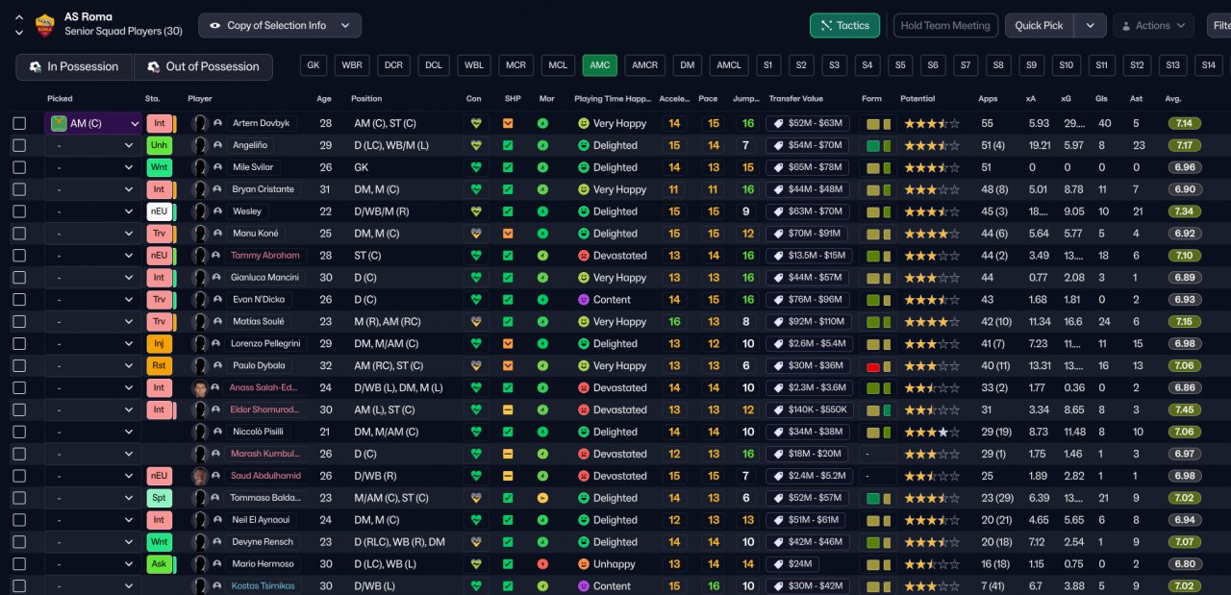This screenshot has width=1231, height=595.
Task: Click Paulo Dybala's red form indicator
Action: [873, 366]
